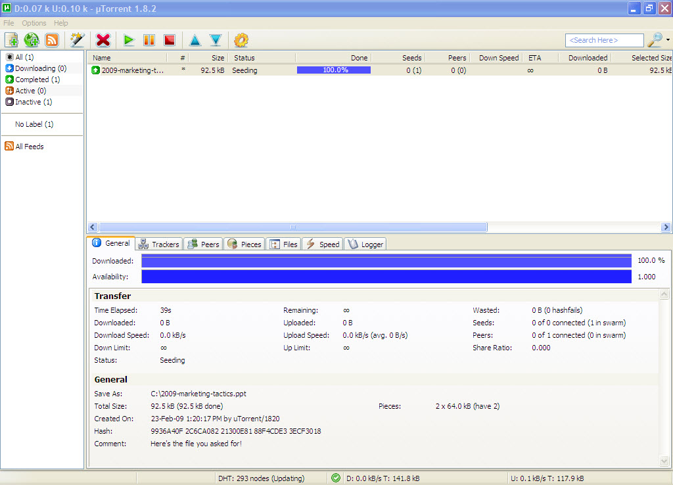
Task: Click the horizontal scrollbar left arrow
Action: point(93,227)
